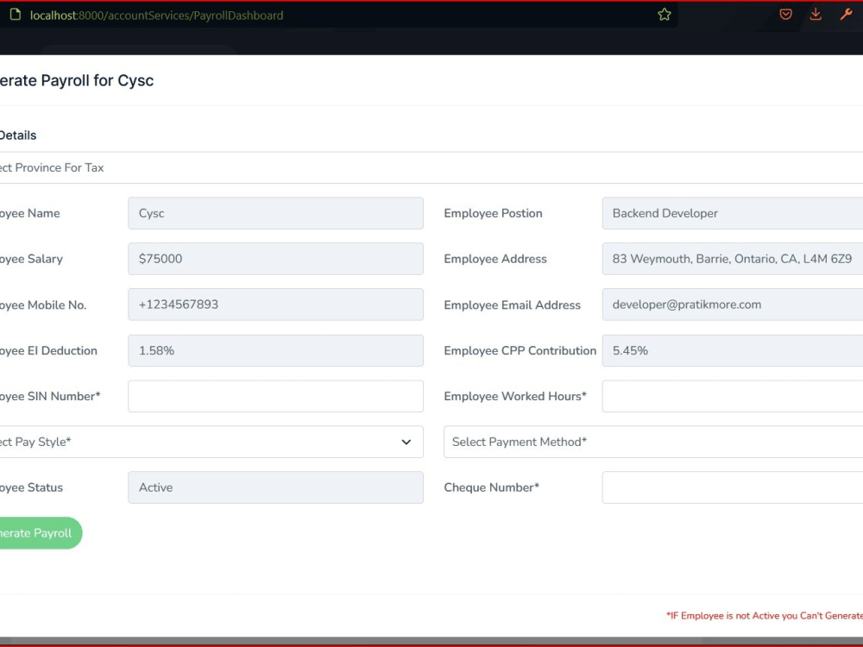The width and height of the screenshot is (863, 647).
Task: Click the wrench tools icon
Action: click(847, 14)
